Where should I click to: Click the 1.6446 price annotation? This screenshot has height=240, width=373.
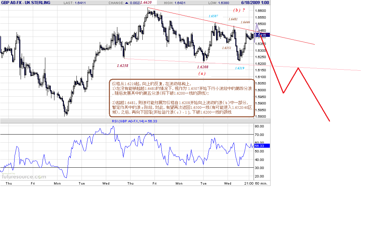coord(245,22)
